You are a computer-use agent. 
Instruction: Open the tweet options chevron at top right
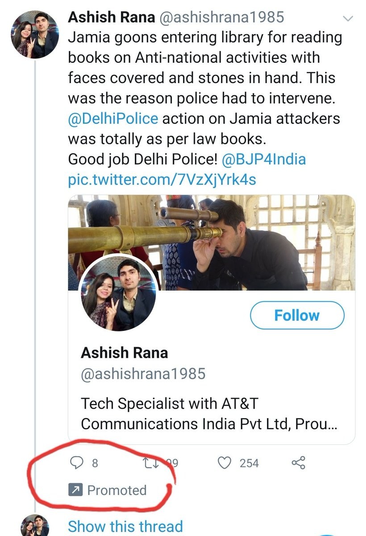coord(349,18)
